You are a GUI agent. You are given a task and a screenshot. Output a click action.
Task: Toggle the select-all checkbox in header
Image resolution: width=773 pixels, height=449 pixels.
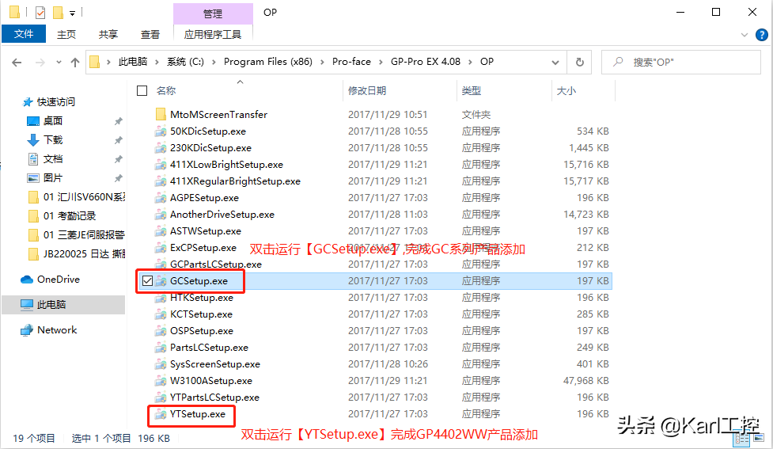pos(142,91)
